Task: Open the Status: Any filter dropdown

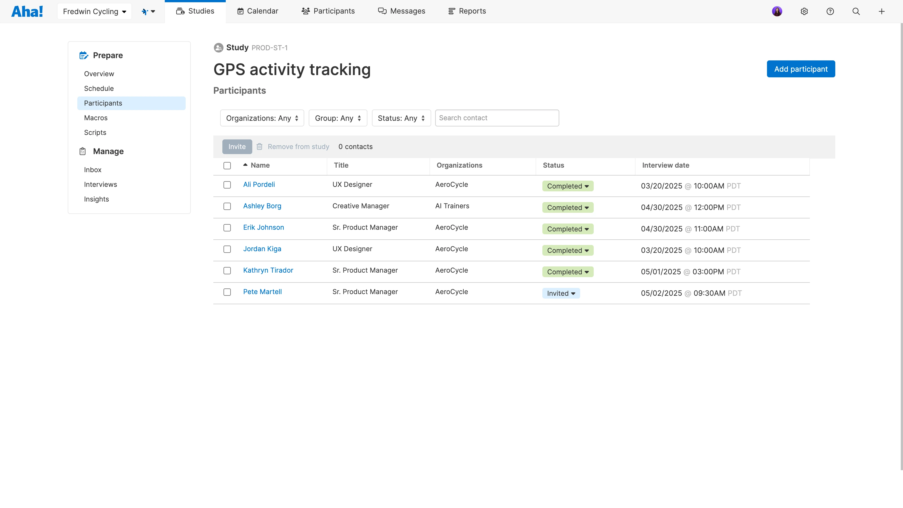Action: pos(401,118)
